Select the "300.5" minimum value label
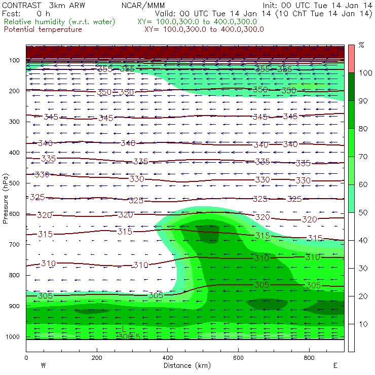The height and width of the screenshot is (375, 375). pyautogui.click(x=129, y=336)
